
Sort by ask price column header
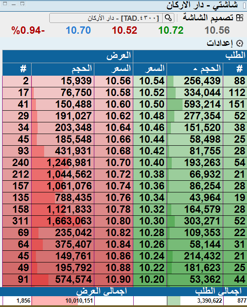point(114,69)
